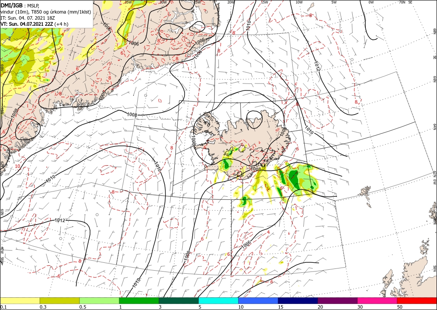Screen dimensions: 437x310
Task: Click the 15W longitude label
Action: point(264,2)
